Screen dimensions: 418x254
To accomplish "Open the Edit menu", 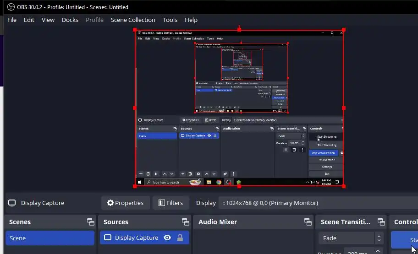I will 29,20.
